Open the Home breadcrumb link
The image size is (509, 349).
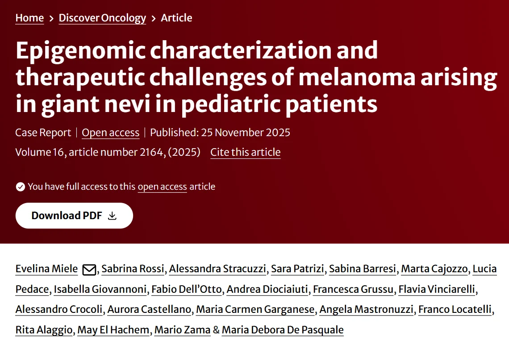[29, 18]
